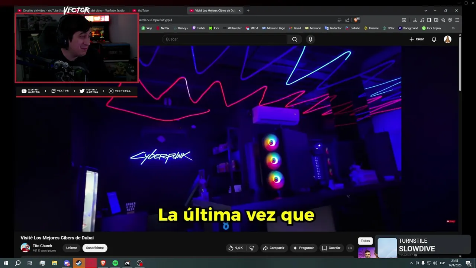Open the Brave wallet icon

(436, 20)
